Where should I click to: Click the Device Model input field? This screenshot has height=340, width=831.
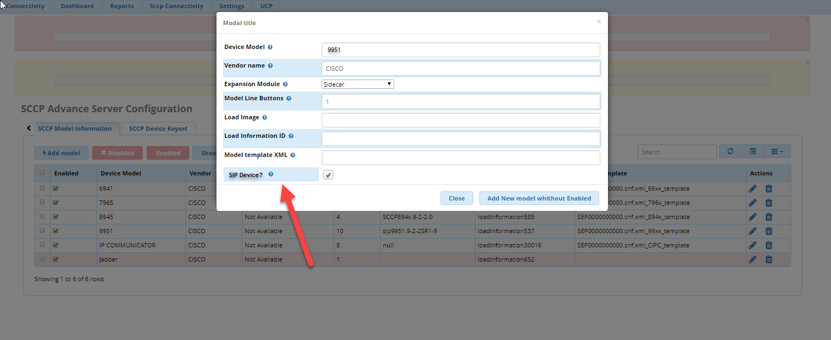(x=461, y=50)
